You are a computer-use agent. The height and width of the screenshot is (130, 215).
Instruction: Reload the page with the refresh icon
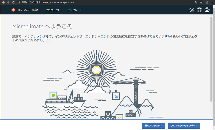point(13,2)
